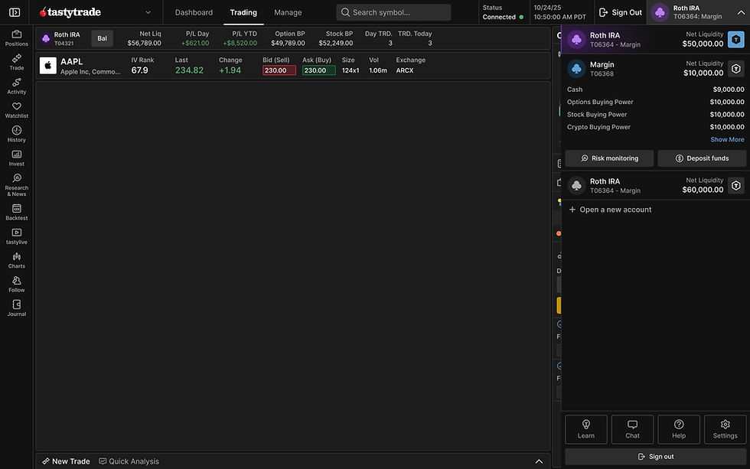Open the New Trade tab

[66, 461]
